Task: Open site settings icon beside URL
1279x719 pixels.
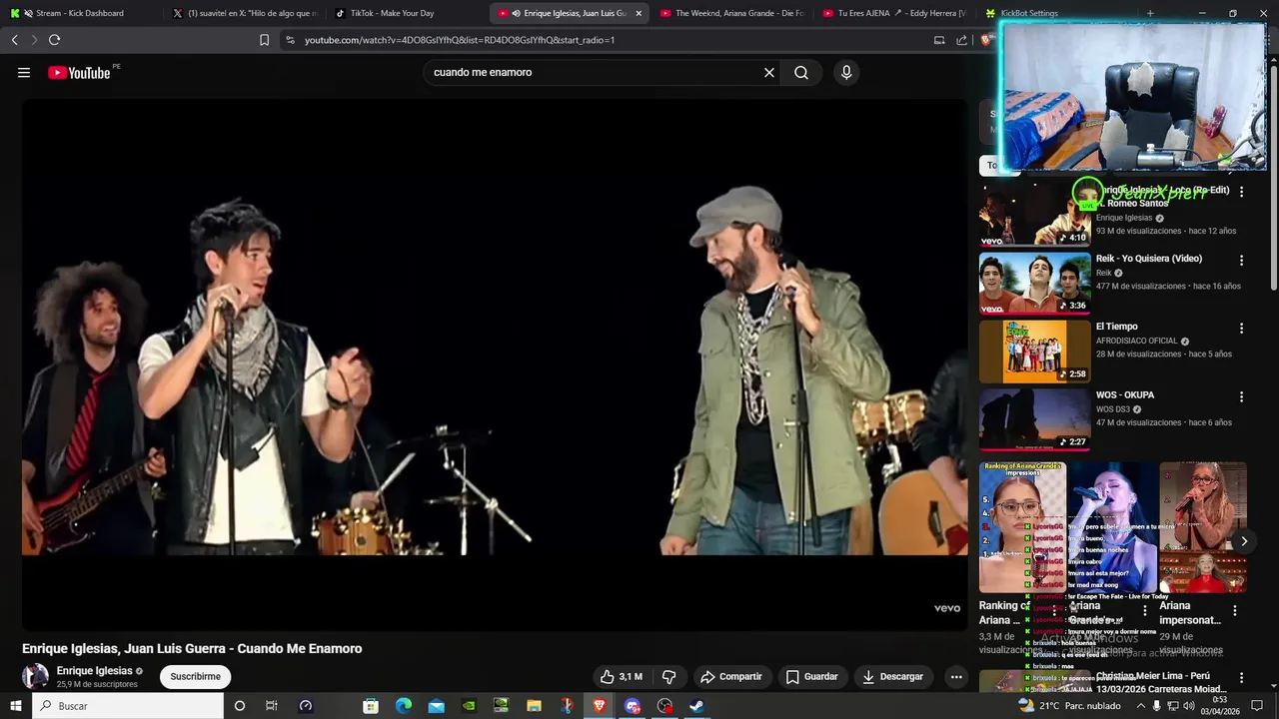Action: tap(290, 40)
